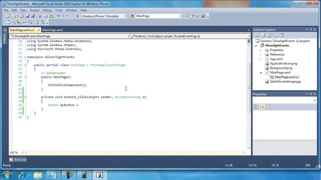Toggle Alphabetical sort in the Properties panel

262,106
